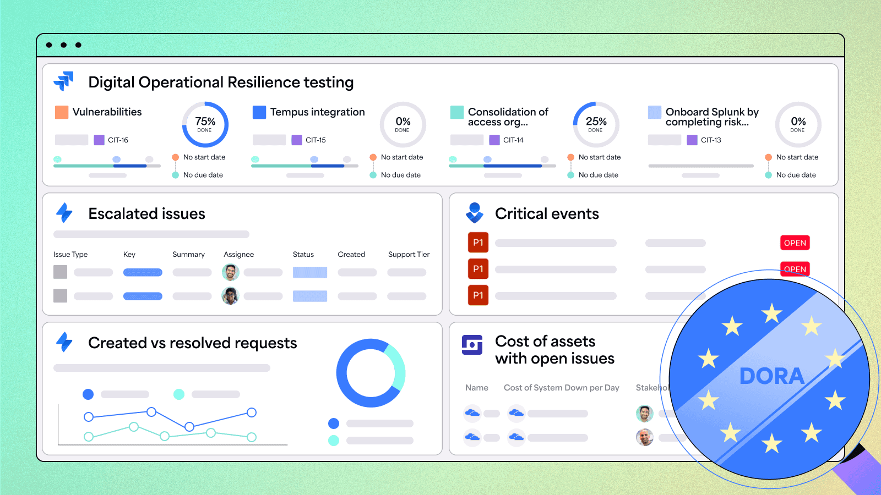Viewport: 881px width, 495px height.
Task: Toggle the teal series legend dot in line chart
Action: (x=179, y=394)
